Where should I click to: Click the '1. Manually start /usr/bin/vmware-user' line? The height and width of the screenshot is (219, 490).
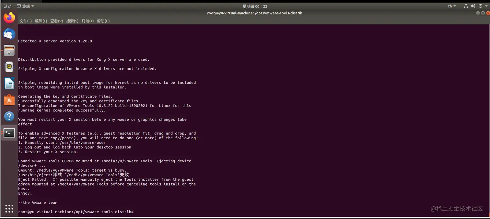pos(62,143)
